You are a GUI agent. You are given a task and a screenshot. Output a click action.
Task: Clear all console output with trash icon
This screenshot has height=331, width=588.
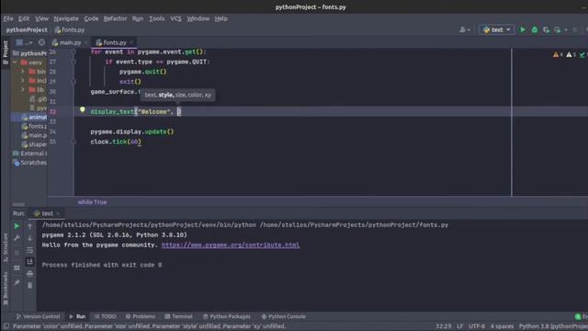29,286
